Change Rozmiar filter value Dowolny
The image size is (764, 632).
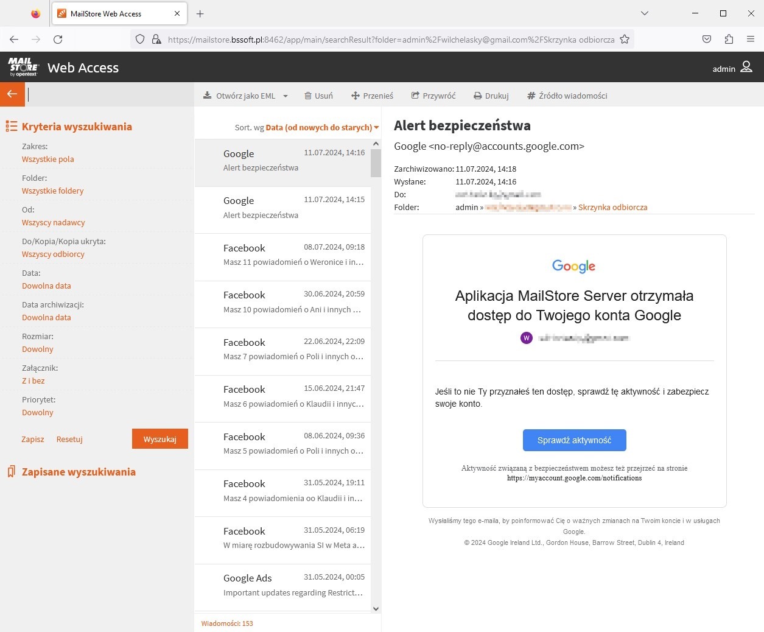[x=38, y=349]
